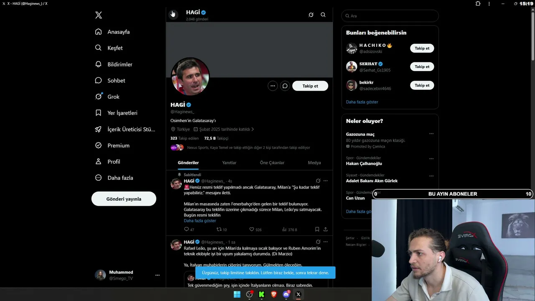
Task: Expand the Daha fazla sidebar menu
Action: pos(115,178)
